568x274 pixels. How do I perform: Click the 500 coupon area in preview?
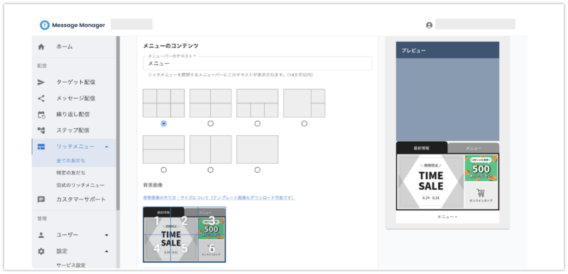[481, 169]
